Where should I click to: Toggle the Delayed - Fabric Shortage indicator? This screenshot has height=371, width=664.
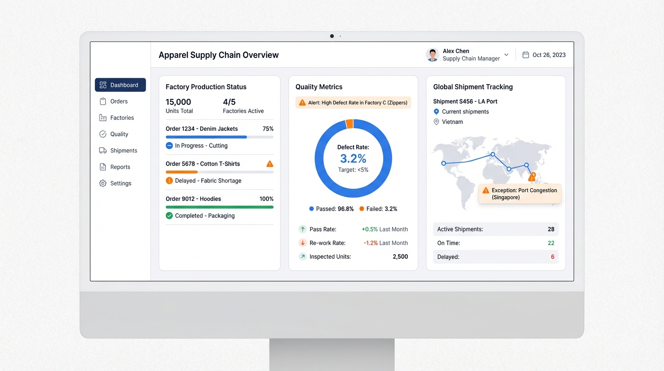(x=169, y=180)
